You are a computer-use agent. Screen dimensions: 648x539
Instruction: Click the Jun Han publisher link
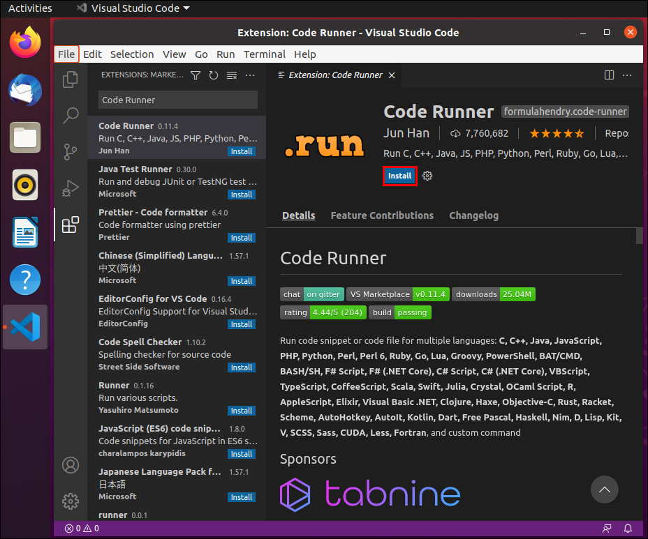coord(406,133)
